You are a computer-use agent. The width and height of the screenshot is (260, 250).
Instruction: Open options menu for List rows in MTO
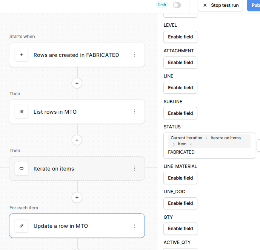[x=135, y=112]
